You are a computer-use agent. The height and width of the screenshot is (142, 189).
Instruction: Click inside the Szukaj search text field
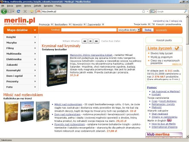click(x=89, y=30)
